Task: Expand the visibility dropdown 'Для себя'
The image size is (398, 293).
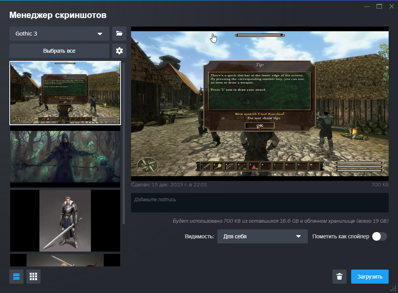Action: [x=263, y=236]
